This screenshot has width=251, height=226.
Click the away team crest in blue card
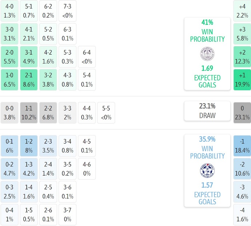pos(207,170)
